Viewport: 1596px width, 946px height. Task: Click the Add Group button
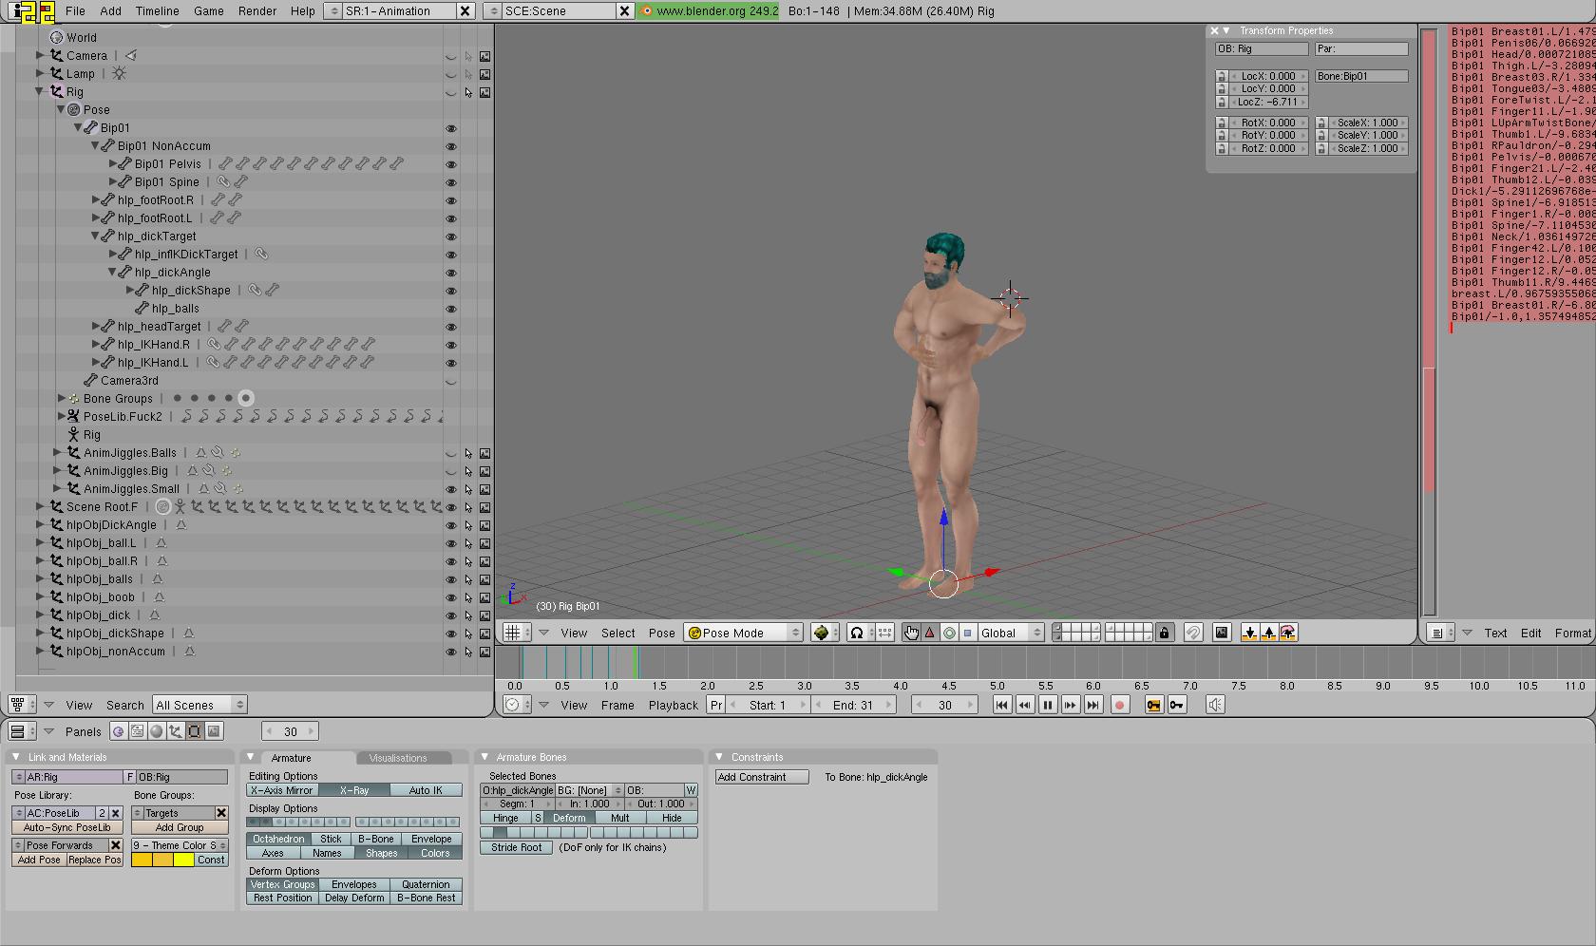pos(180,827)
